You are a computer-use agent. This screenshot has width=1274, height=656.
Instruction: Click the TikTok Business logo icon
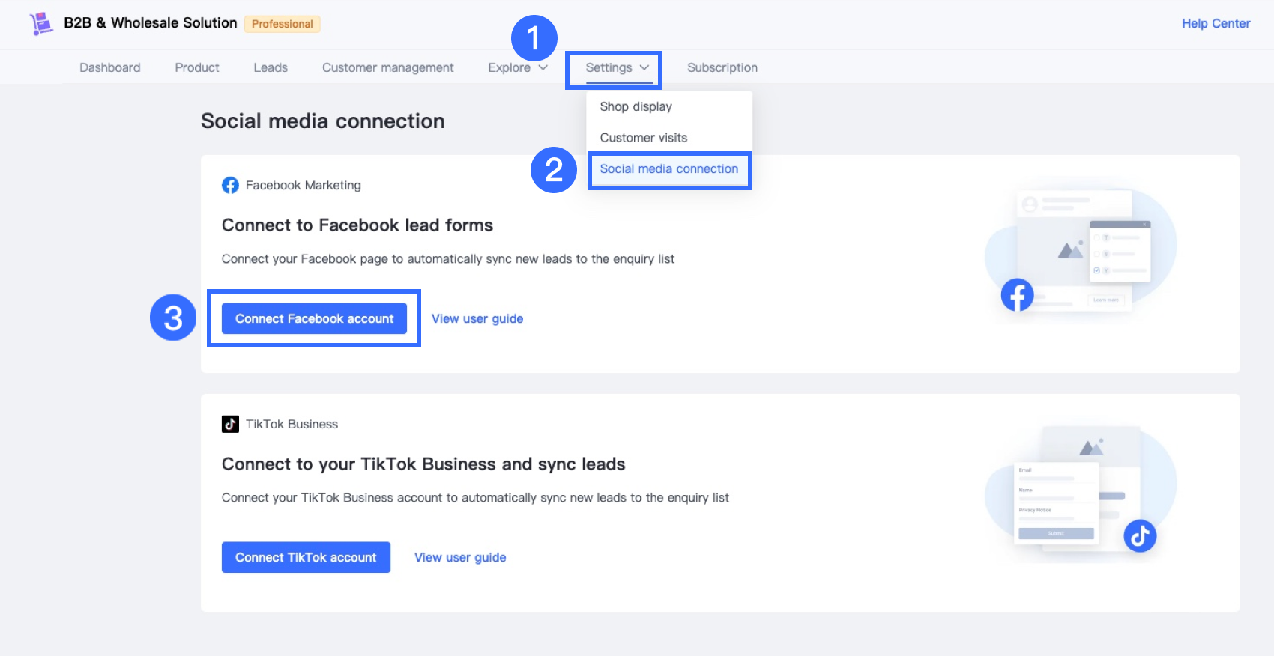pyautogui.click(x=230, y=424)
